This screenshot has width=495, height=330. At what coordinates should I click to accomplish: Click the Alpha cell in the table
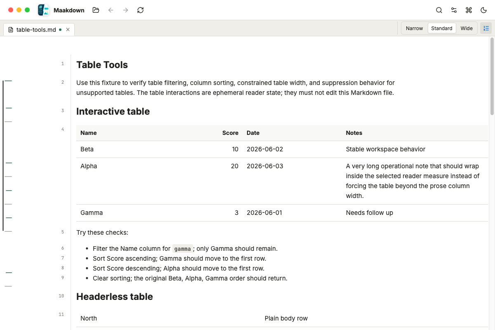[x=89, y=166]
